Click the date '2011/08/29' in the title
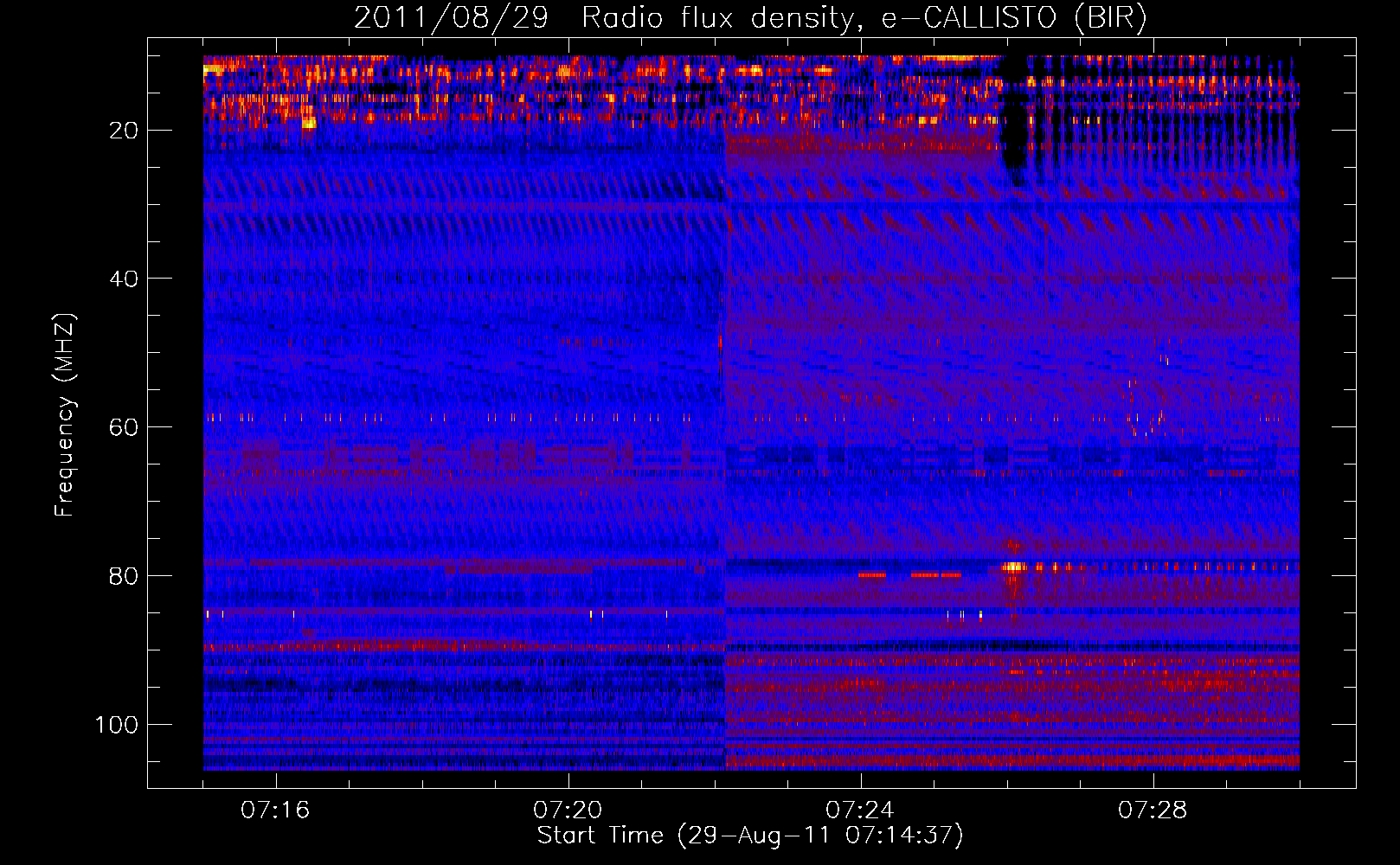Viewport: 1400px width, 865px height. (x=451, y=18)
